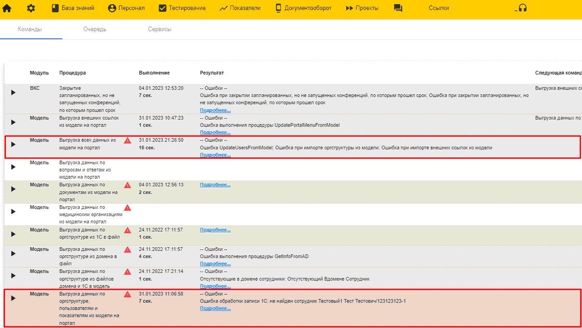Open Подробнее under UpdateUsersFromModel error

[215, 155]
